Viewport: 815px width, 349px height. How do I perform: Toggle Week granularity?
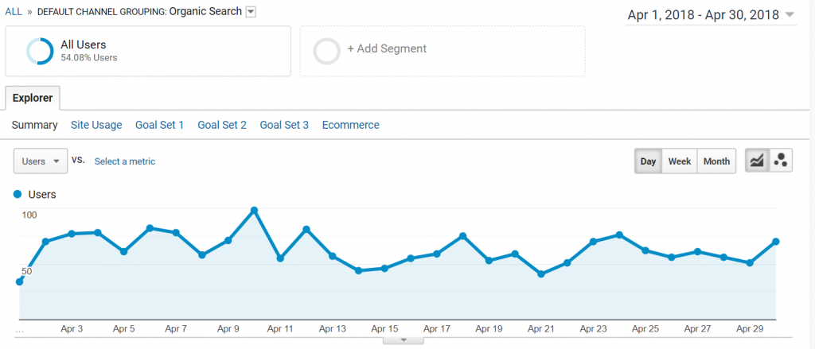(680, 161)
